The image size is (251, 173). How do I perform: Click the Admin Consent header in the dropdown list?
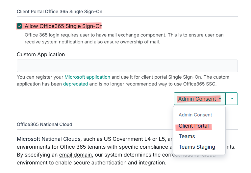[x=195, y=115]
